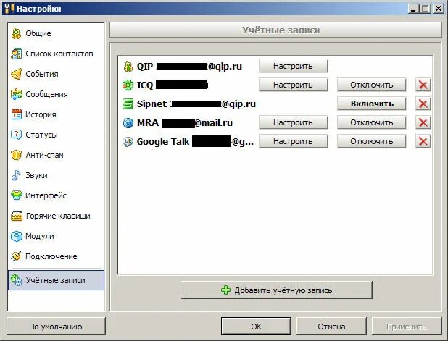Switch to Сообщения settings
Screen dimensions: 448x341
[x=57, y=94]
